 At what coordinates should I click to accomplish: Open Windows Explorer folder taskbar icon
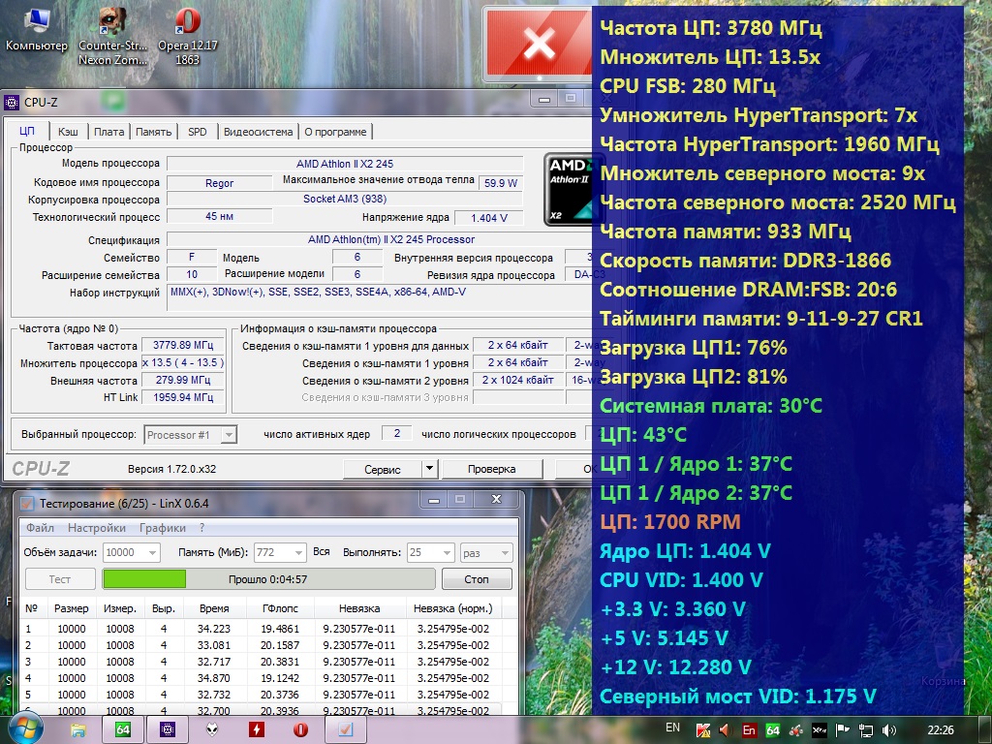point(77,730)
